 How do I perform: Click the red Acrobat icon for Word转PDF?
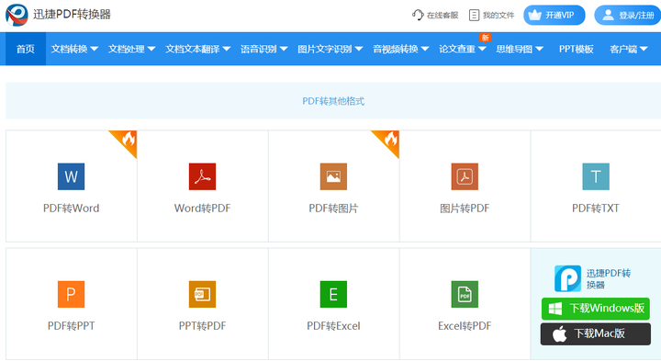202,176
